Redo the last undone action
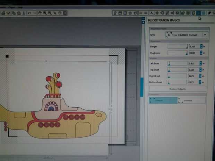The image size is (215, 161). pos(34,13)
